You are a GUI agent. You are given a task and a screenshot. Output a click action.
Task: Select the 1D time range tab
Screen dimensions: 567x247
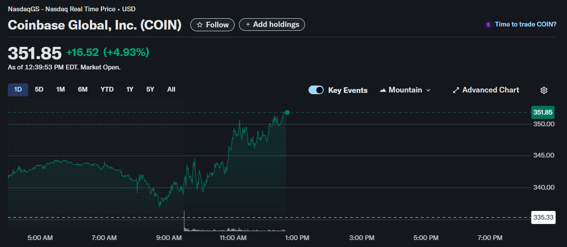click(18, 89)
